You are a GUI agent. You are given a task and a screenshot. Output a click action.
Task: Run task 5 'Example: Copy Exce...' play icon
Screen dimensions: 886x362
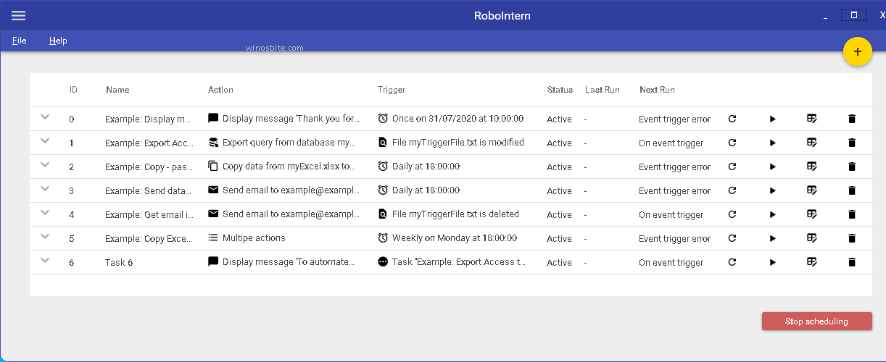(773, 238)
